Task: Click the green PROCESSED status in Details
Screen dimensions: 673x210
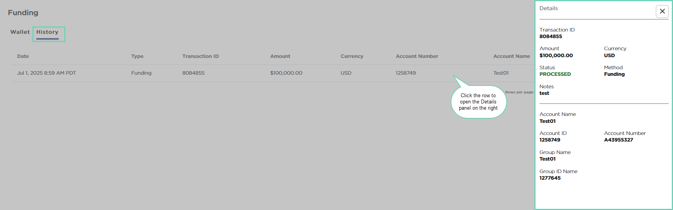Action: click(x=555, y=74)
